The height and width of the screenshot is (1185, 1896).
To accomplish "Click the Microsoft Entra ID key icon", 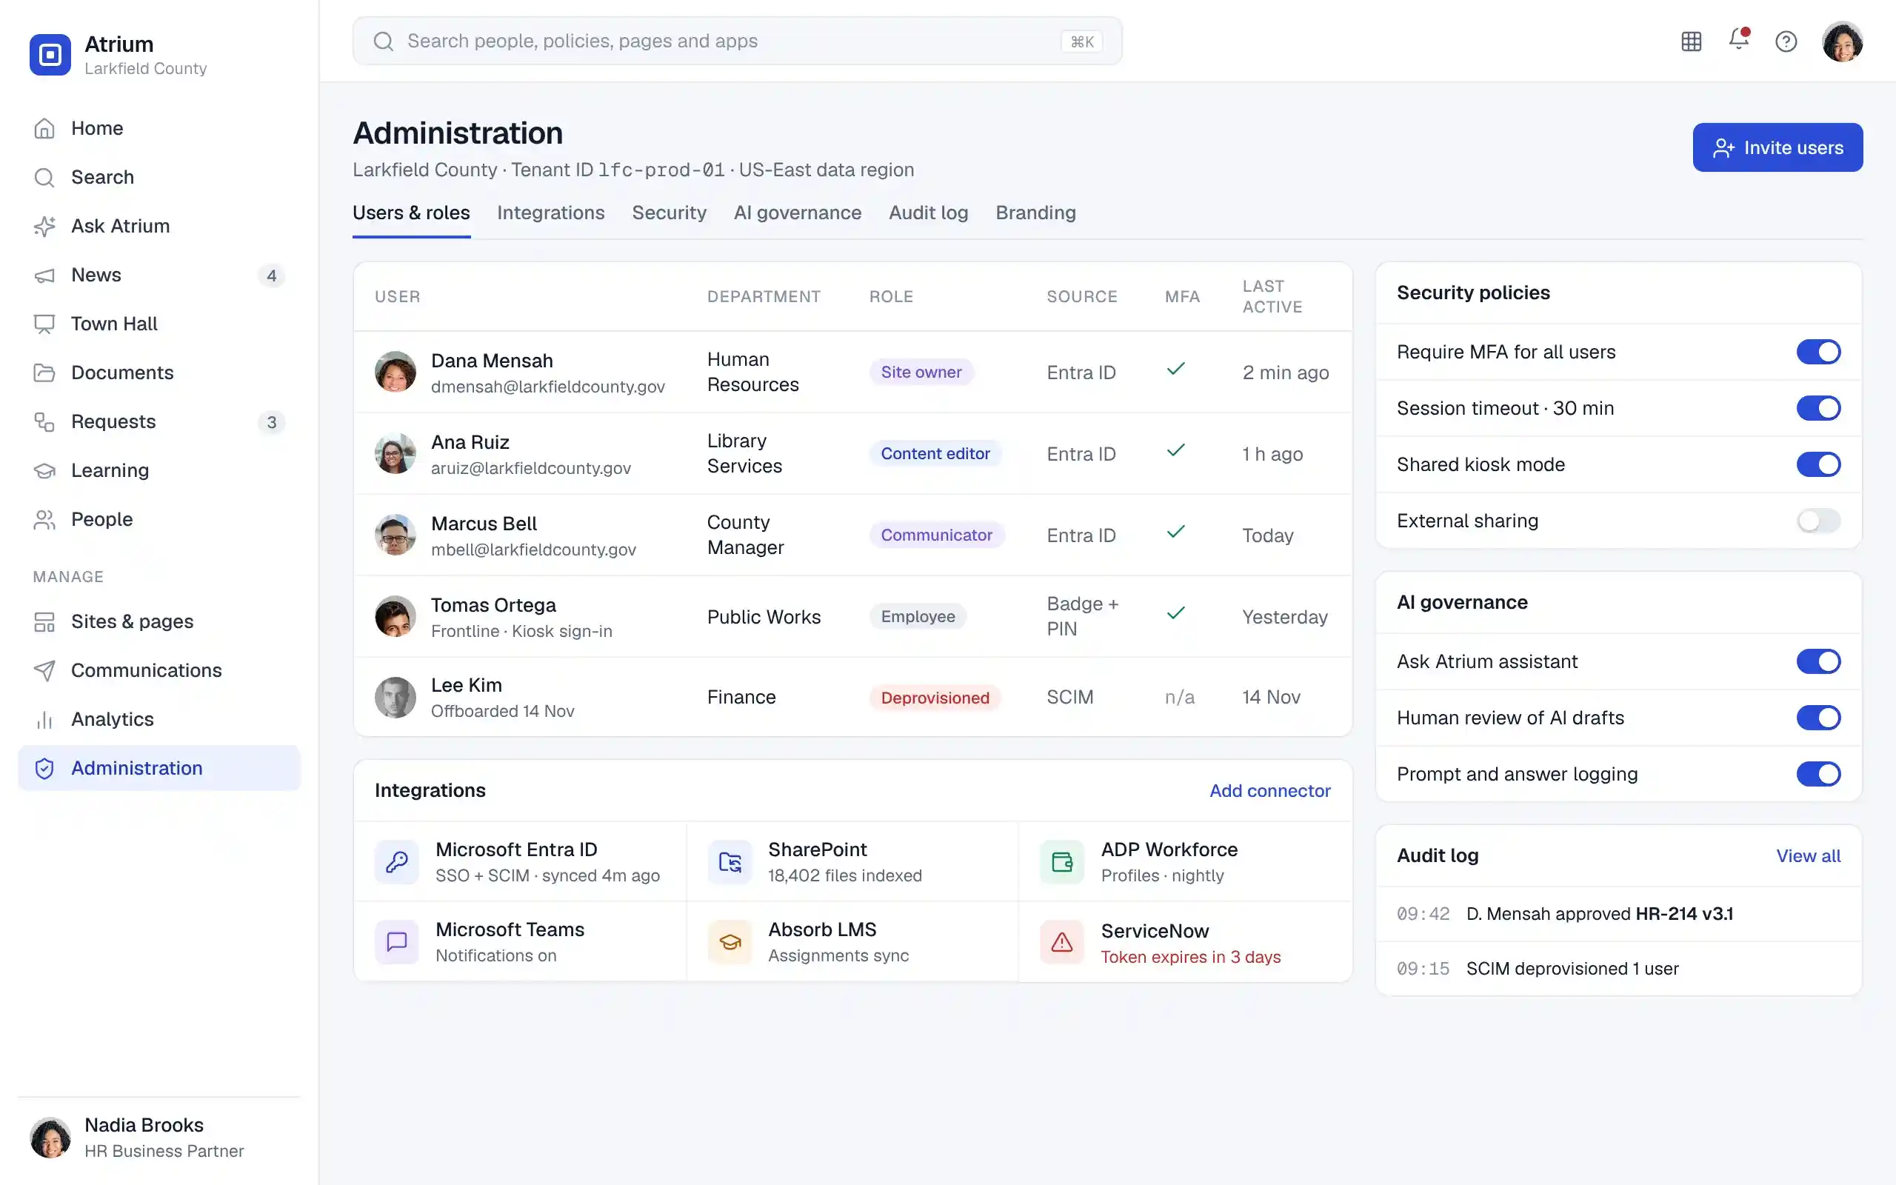I will pyautogui.click(x=396, y=862).
